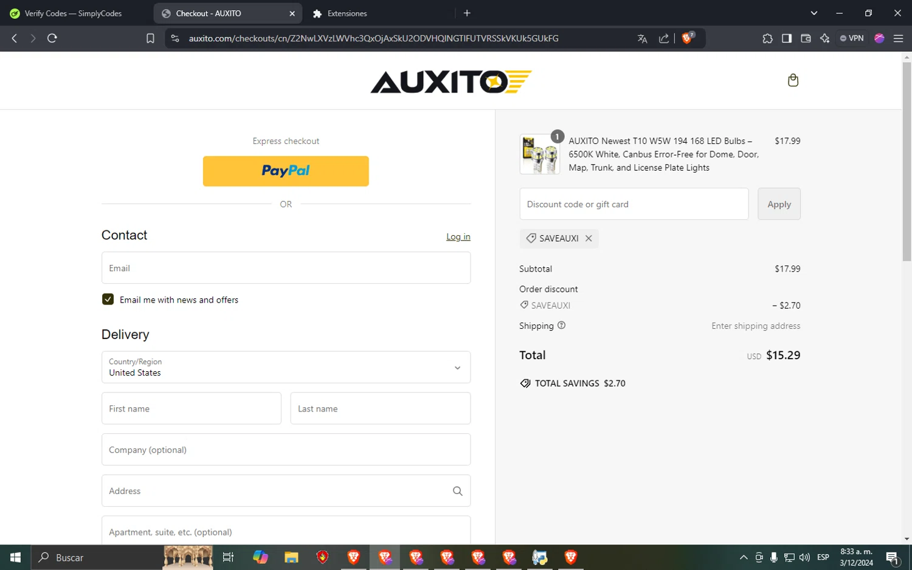Open Leo AI assistant icon
Image resolution: width=912 pixels, height=570 pixels.
pyautogui.click(x=824, y=38)
